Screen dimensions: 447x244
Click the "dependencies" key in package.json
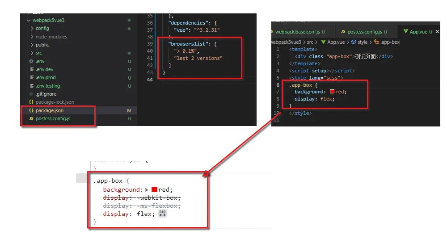click(188, 23)
